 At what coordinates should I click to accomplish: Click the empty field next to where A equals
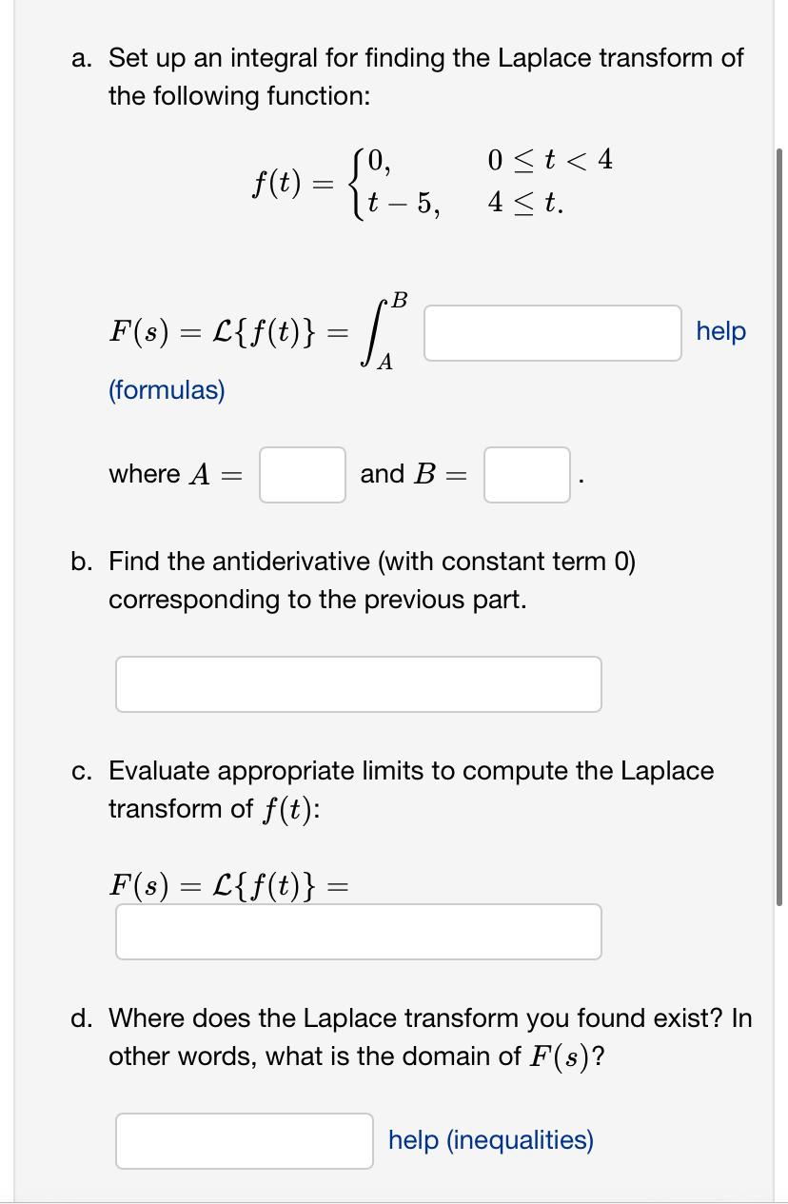point(301,474)
